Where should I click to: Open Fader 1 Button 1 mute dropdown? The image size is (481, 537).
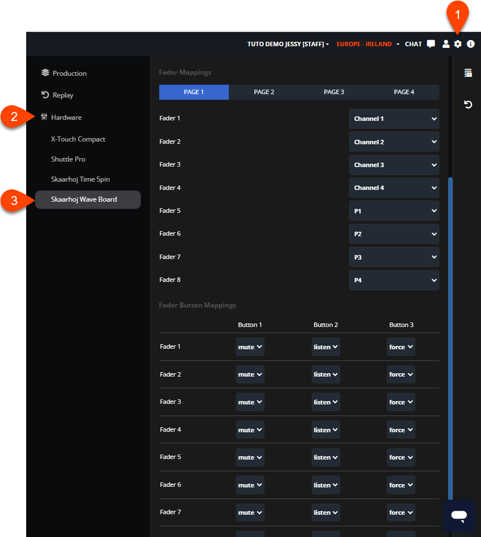tap(250, 347)
